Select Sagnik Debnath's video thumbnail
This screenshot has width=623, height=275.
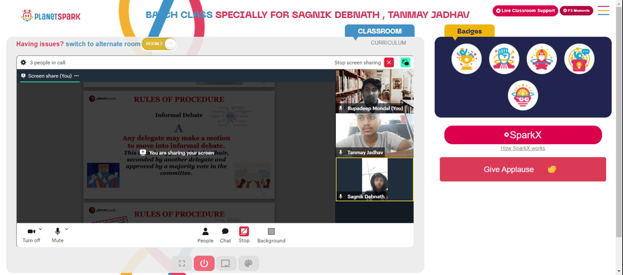374,180
